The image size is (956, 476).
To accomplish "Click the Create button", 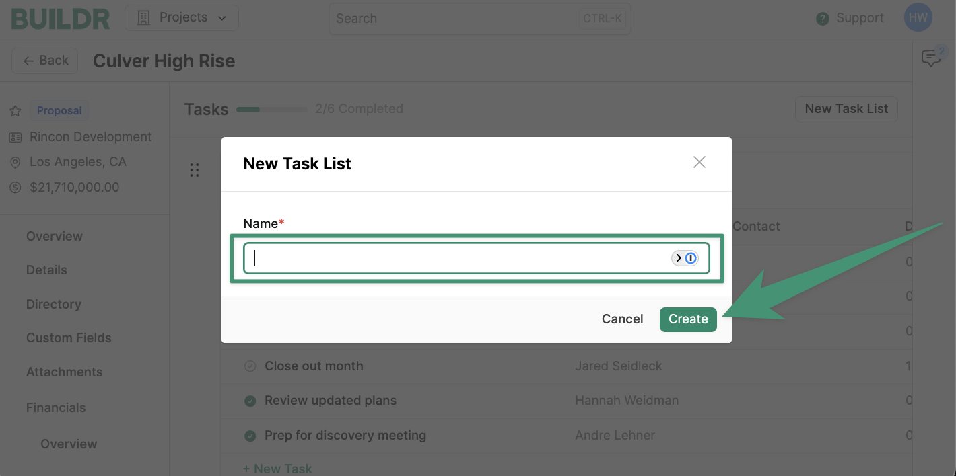I will click(x=688, y=319).
